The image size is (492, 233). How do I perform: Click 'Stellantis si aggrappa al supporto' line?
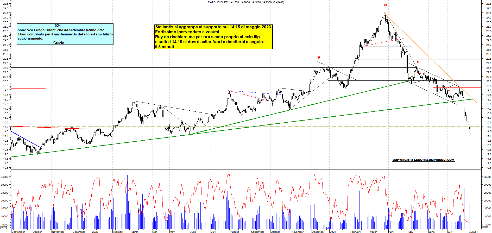tap(213, 27)
